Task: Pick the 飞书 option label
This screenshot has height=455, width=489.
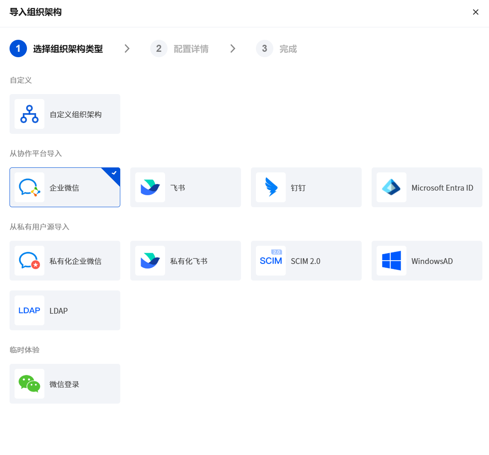Action: [178, 188]
